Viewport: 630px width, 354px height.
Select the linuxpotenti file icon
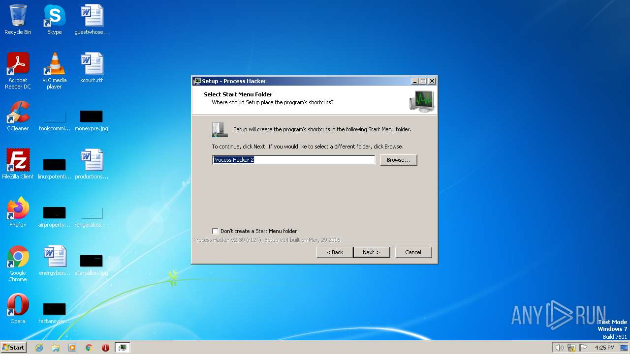click(x=54, y=168)
